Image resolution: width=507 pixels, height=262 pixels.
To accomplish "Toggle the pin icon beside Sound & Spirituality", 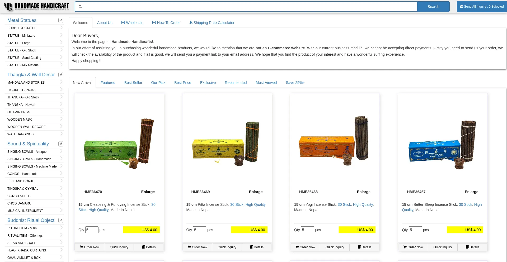I will (61, 144).
